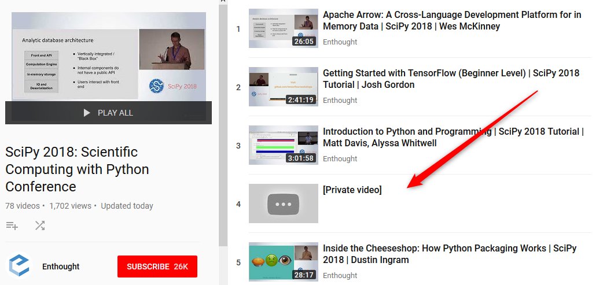Screen dimensions: 614x285
Task: Click the Enthought channel logo
Action: [x=19, y=267]
